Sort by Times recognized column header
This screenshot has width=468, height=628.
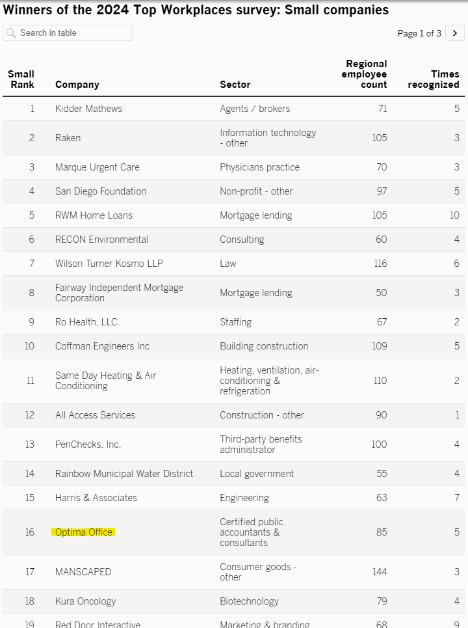pos(434,79)
